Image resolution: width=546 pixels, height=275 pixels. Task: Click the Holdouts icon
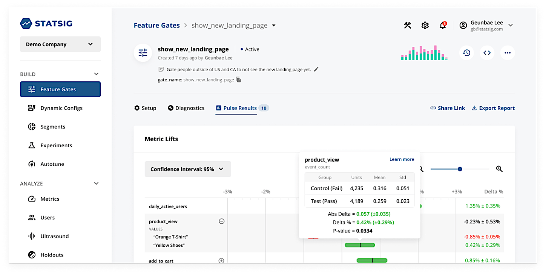click(32, 255)
